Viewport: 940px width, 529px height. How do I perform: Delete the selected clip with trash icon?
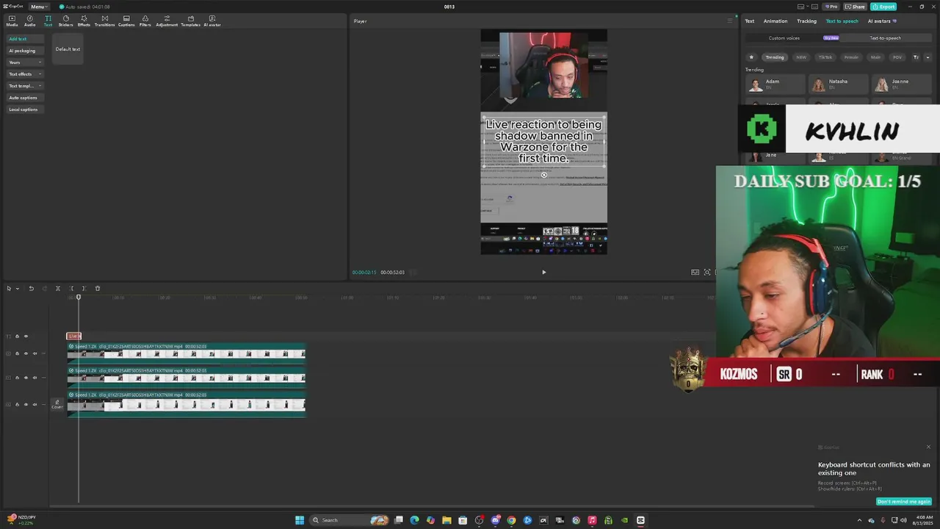coord(97,288)
